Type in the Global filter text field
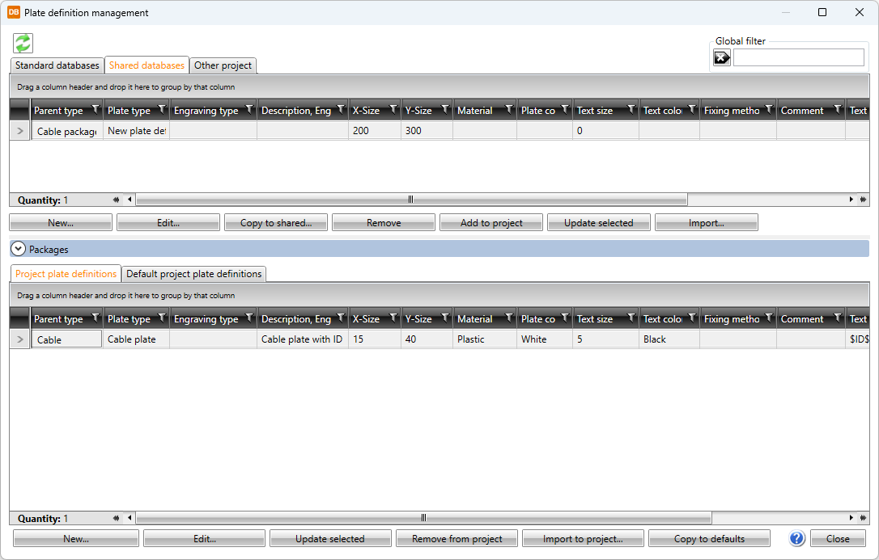The height and width of the screenshot is (560, 879). tap(798, 57)
